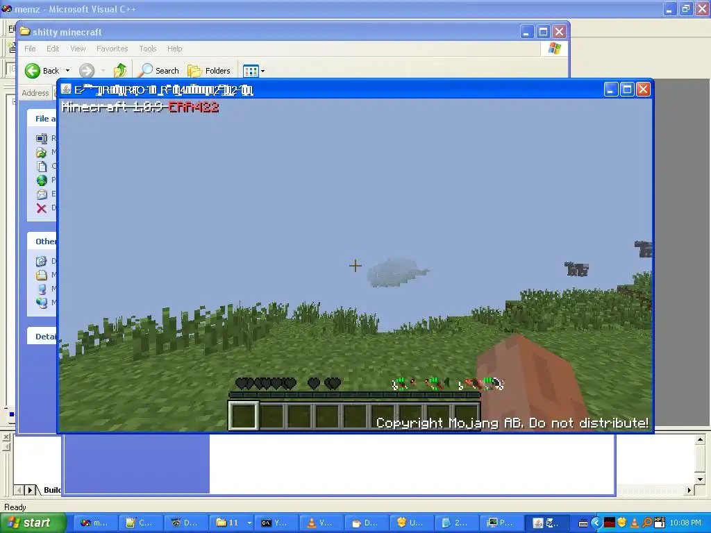This screenshot has height=533, width=711.
Task: Click the copy file icon in the tasks pane
Action: click(x=42, y=167)
